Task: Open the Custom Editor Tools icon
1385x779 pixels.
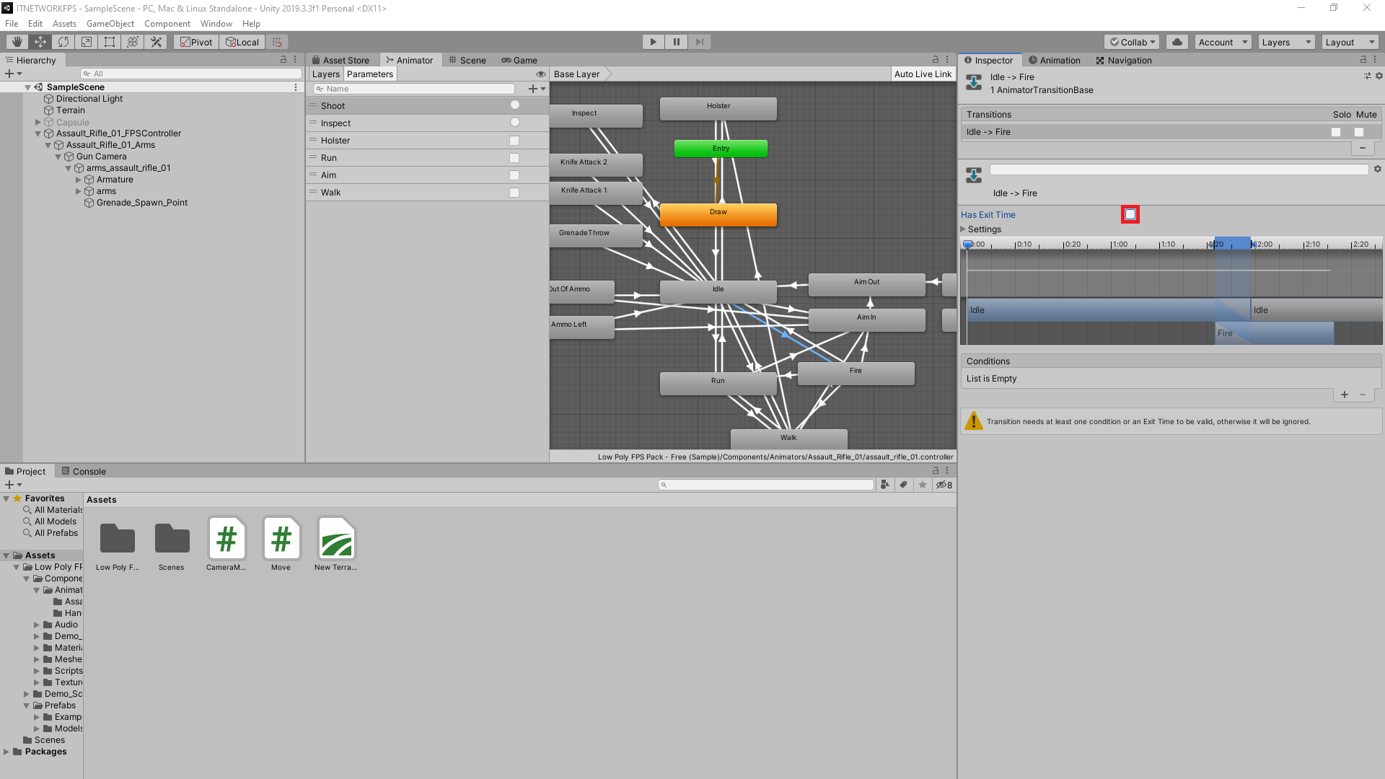Action: click(156, 41)
